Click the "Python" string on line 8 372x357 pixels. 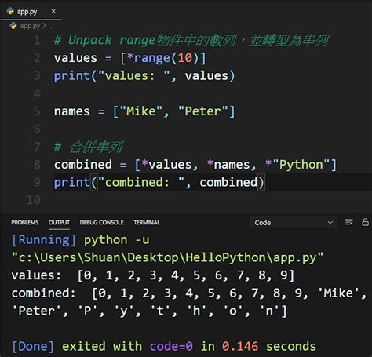(301, 165)
